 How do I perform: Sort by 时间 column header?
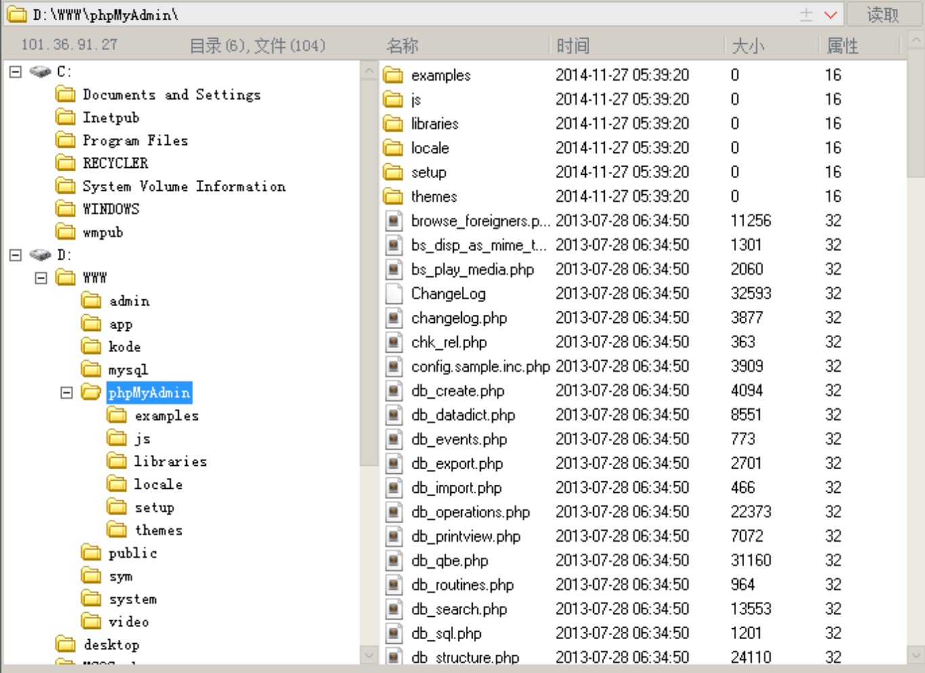[x=573, y=46]
